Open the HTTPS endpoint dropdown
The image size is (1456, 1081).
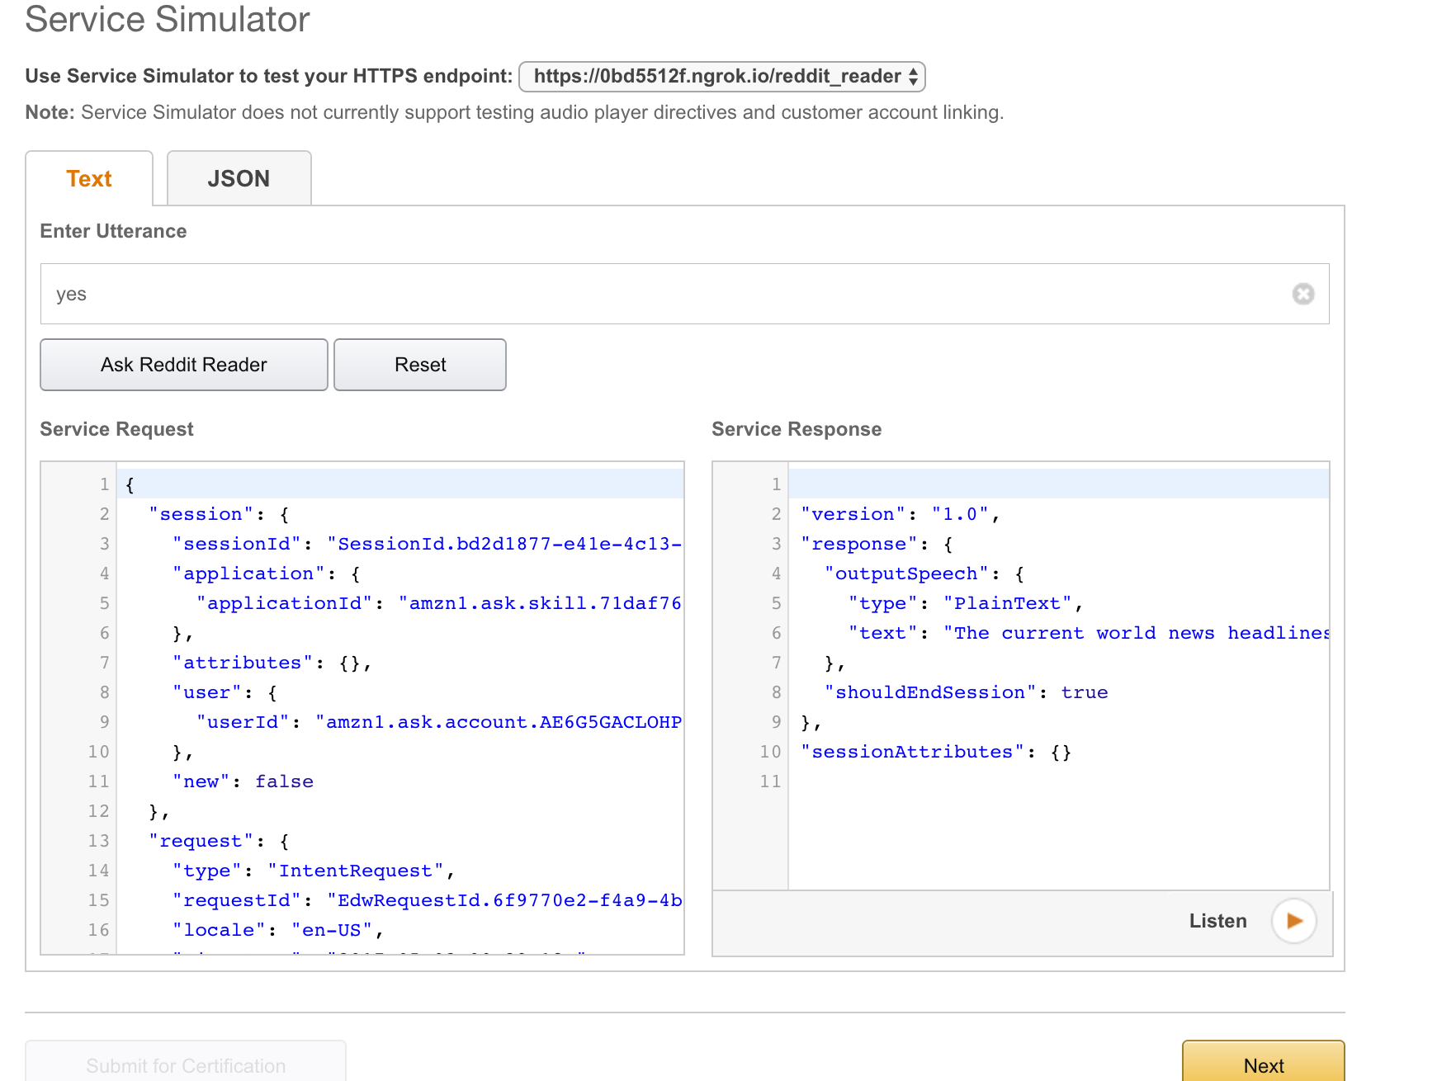click(x=722, y=77)
